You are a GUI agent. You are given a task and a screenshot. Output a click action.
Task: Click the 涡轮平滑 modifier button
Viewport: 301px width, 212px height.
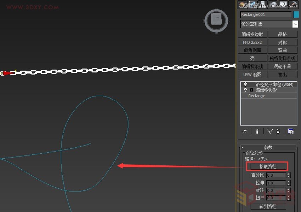point(283,66)
